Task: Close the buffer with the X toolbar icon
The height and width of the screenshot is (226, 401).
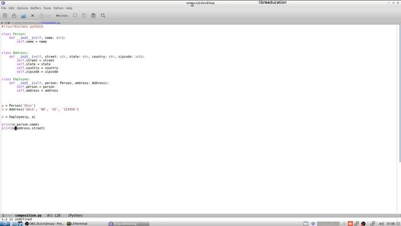Action: click(33, 16)
